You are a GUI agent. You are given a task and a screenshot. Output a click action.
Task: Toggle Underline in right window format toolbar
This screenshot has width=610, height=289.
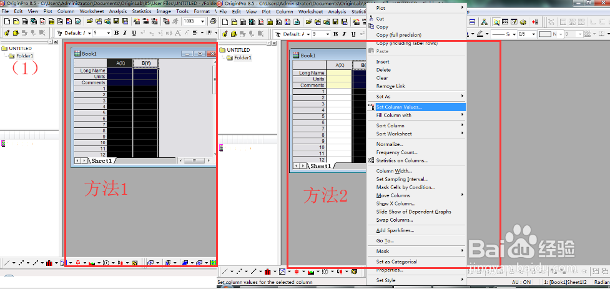(353, 34)
